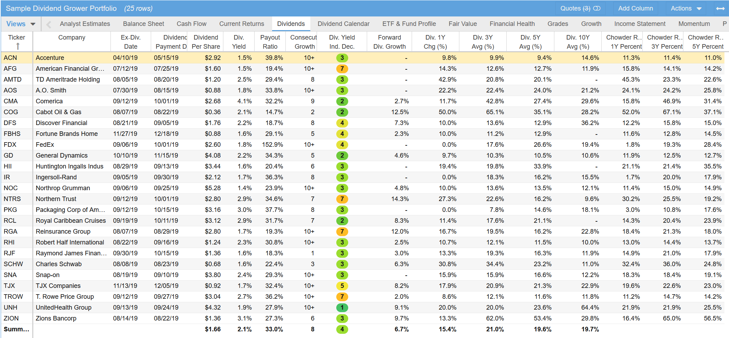The image size is (729, 338).
Task: Click the green 2 badge for Comerica
Action: [x=342, y=101]
